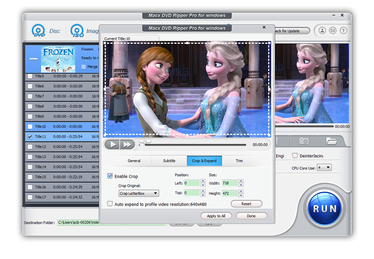
Task: Check the Title5 checkbox
Action: [x=30, y=76]
